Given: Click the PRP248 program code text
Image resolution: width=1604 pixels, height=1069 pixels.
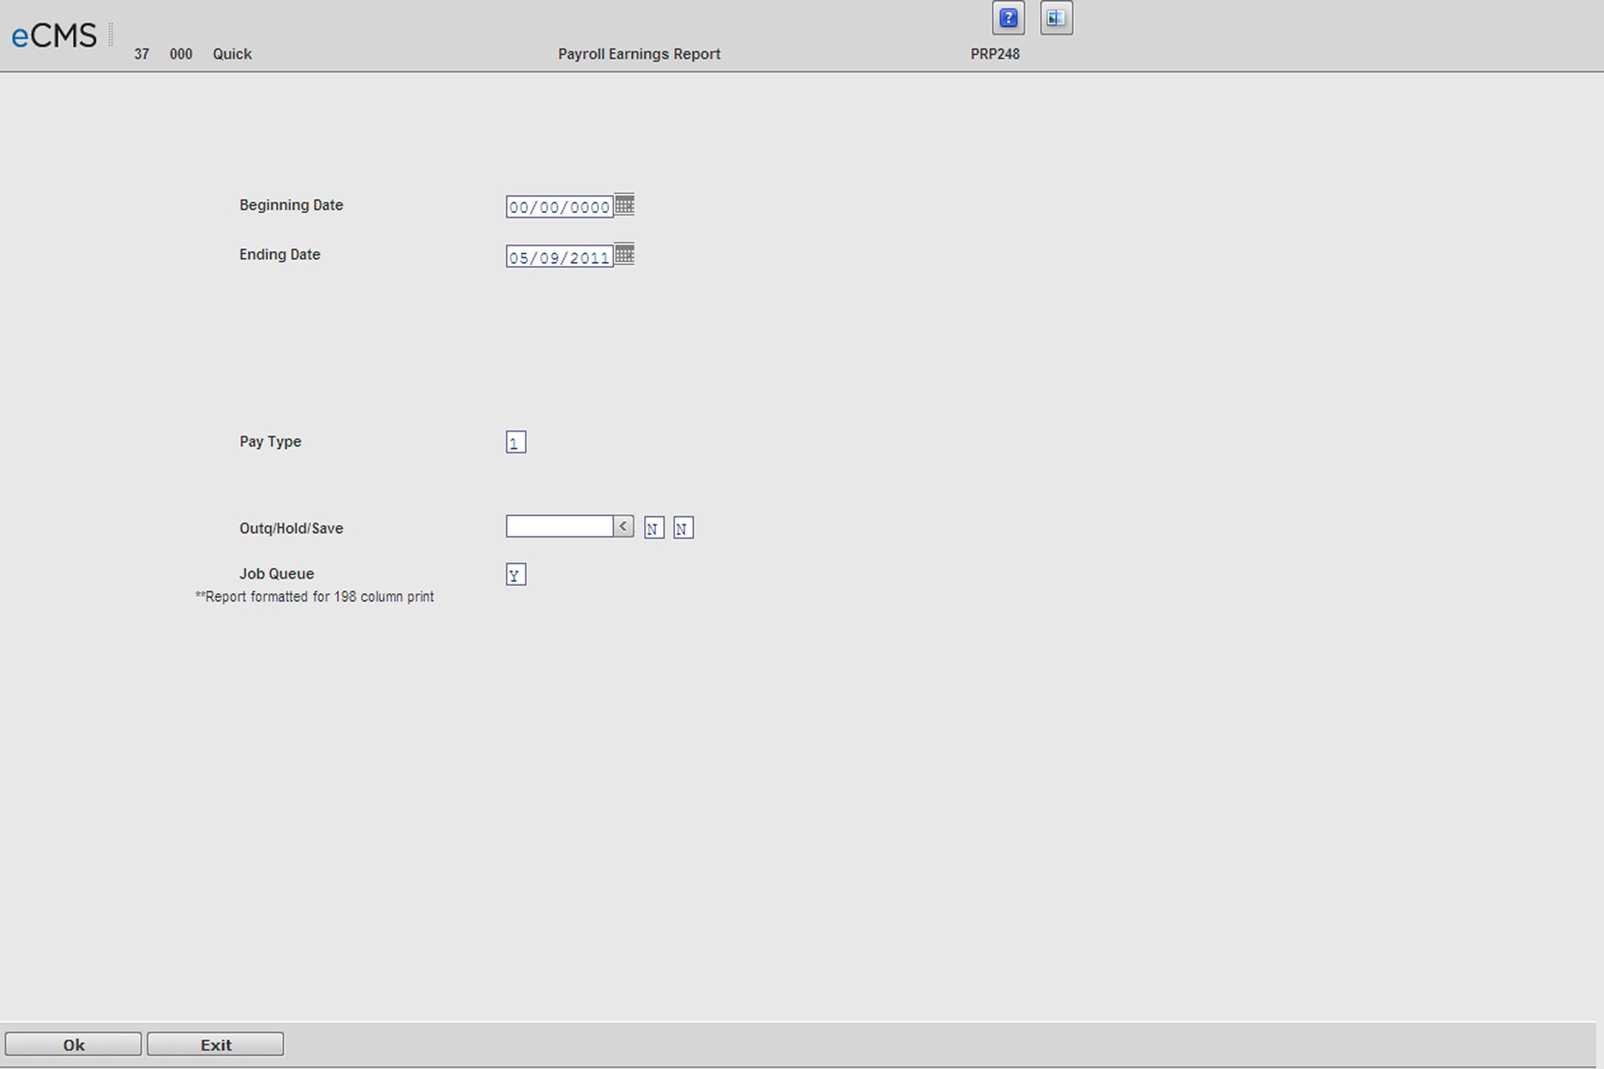Looking at the screenshot, I should [995, 54].
